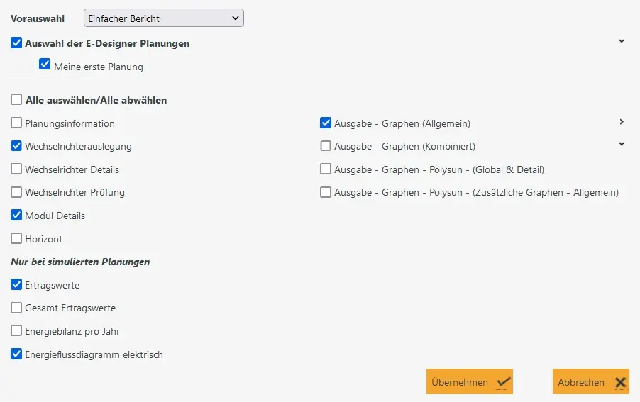This screenshot has width=640, height=402.
Task: Check Wechselrichter Details option
Action: [x=16, y=169]
